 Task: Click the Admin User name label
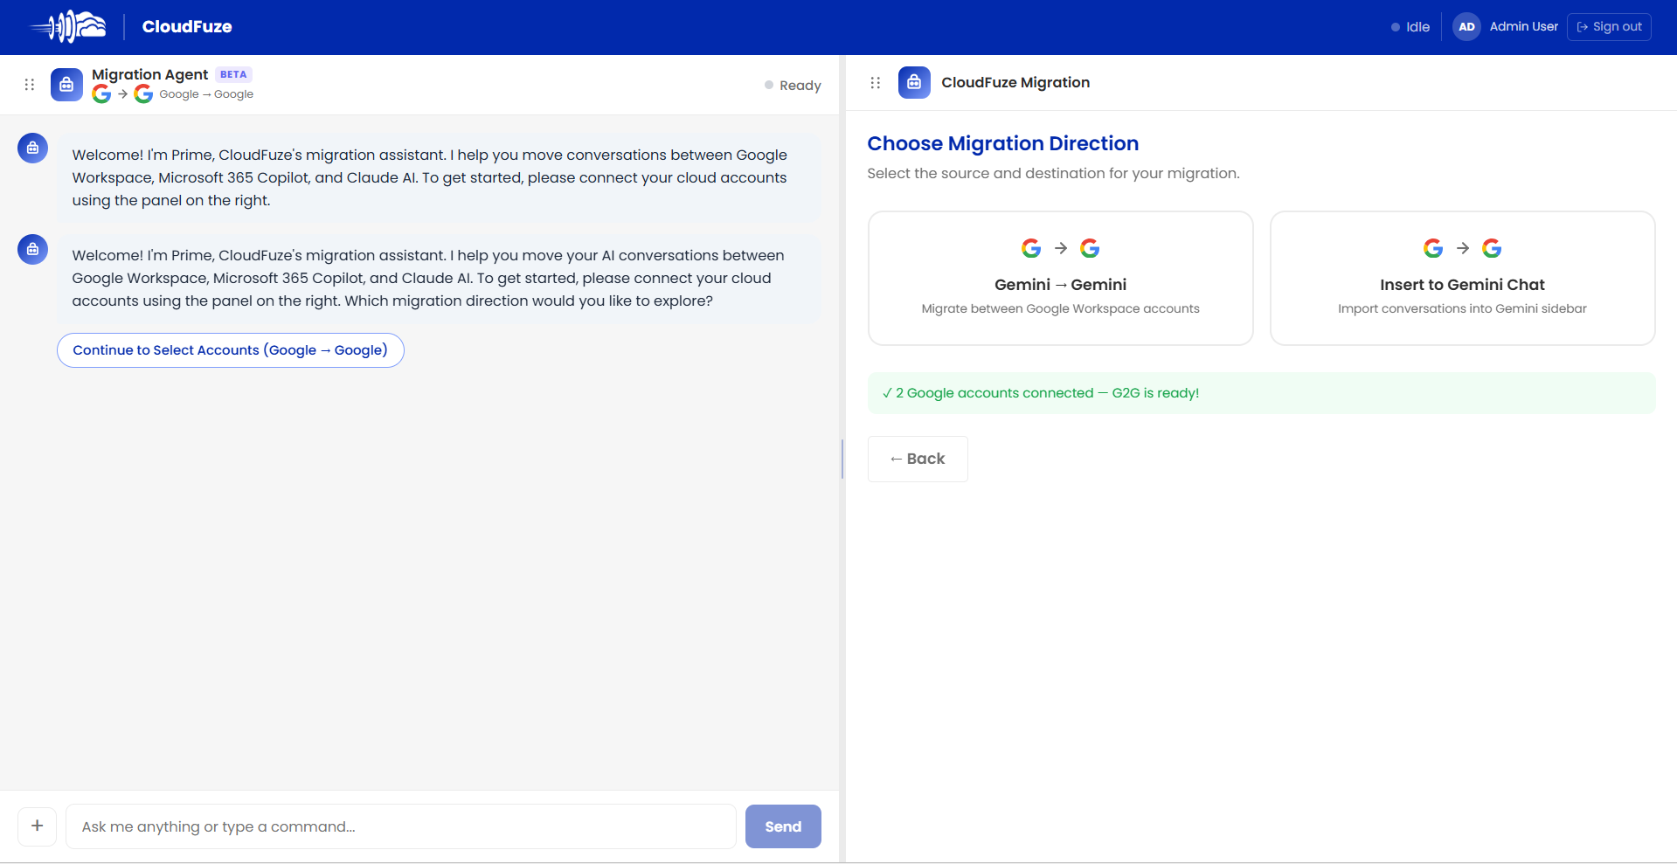1524,27
